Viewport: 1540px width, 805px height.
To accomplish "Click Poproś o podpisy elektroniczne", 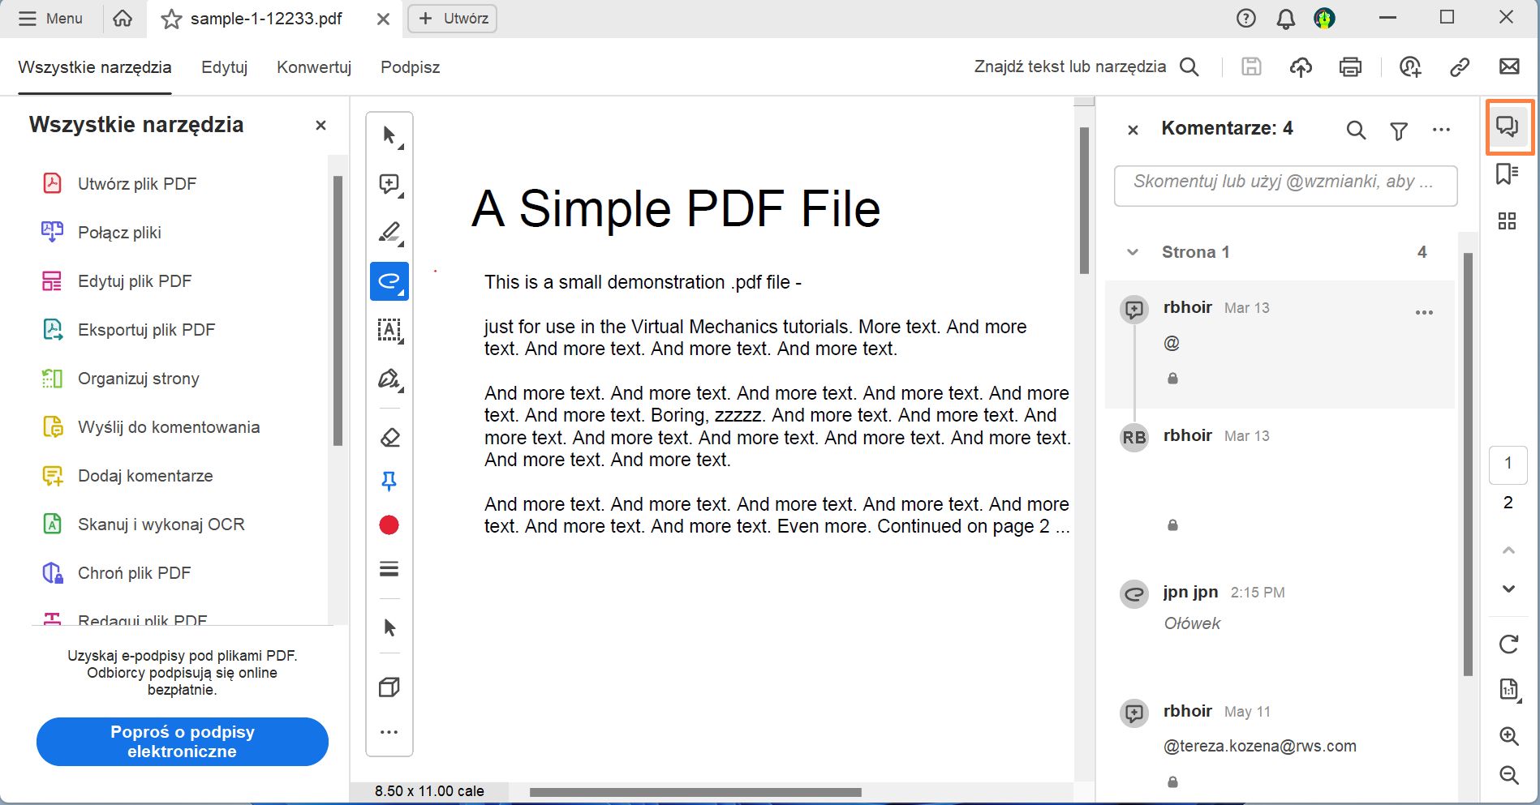I will point(183,742).
